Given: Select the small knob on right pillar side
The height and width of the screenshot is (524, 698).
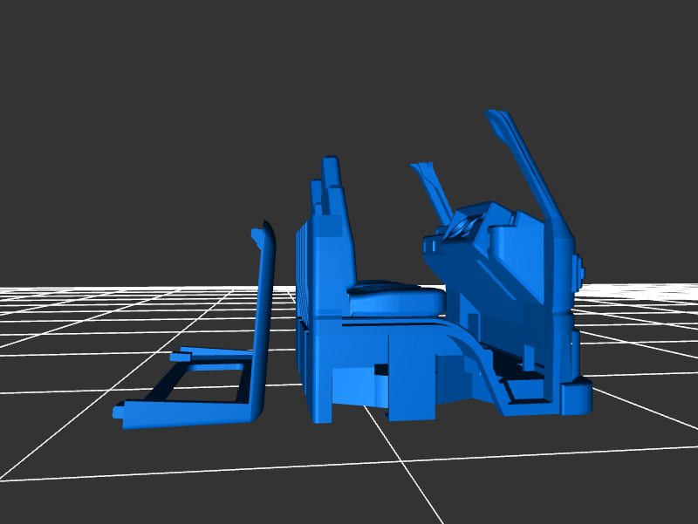Looking at the screenshot, I should coord(578,270).
